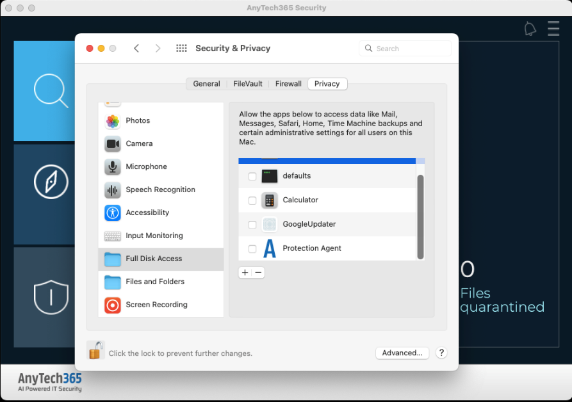This screenshot has width=572, height=402.
Task: Click the Input Monitoring keyboard icon
Action: tap(112, 236)
